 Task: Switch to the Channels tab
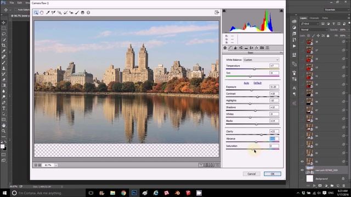(x=314, y=18)
